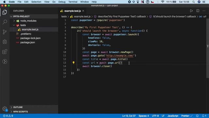Image resolution: width=209 pixels, height=118 pixels.
Task: Expand the node_modules folder
Action: coord(14,21)
